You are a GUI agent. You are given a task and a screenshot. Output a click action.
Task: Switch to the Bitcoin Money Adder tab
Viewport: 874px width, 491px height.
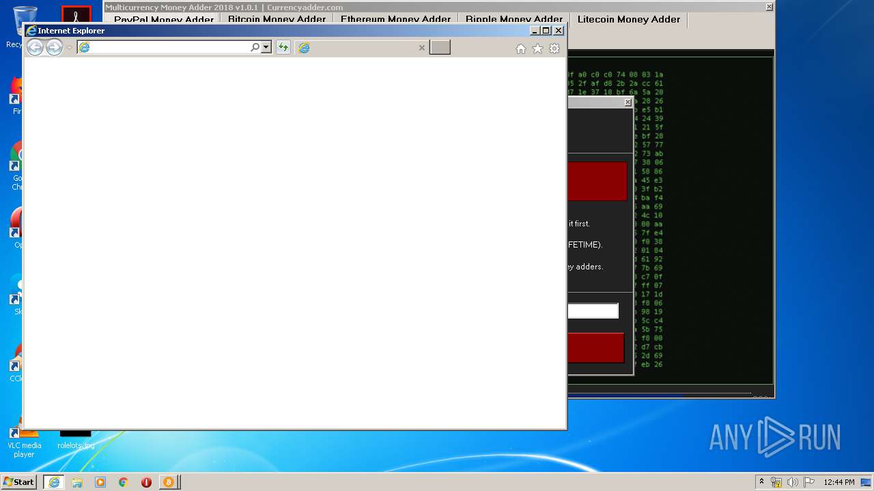[277, 19]
